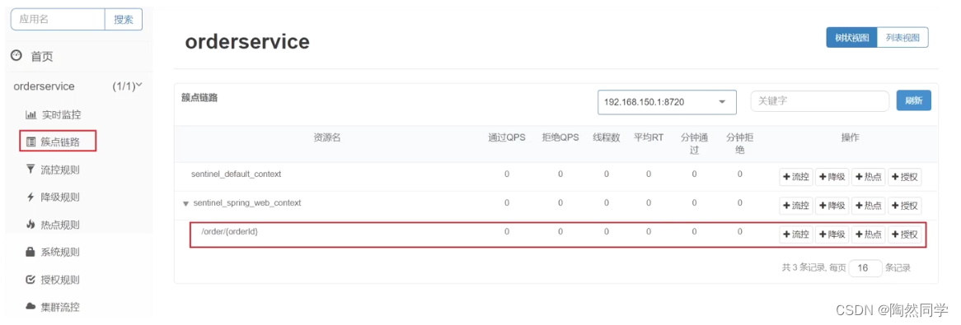Add 降级 rule for /order/{orderId}
This screenshot has height=325, width=961.
tap(832, 234)
